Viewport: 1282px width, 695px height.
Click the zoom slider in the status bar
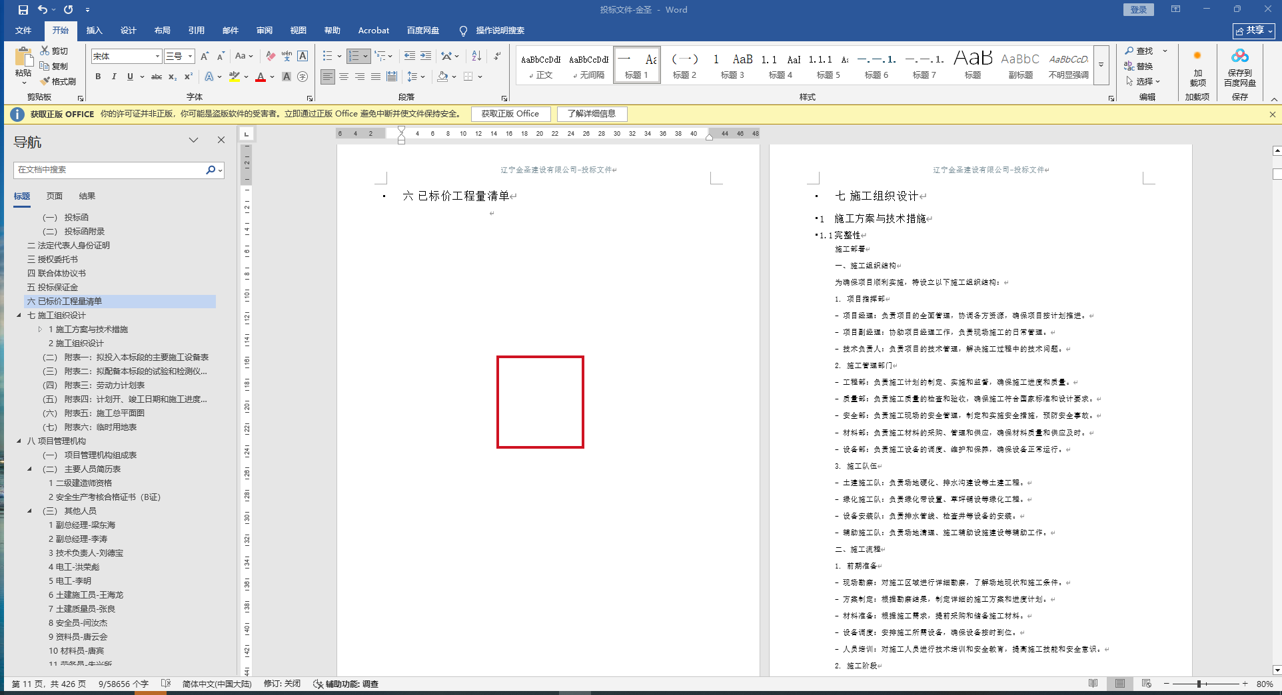pos(1199,684)
